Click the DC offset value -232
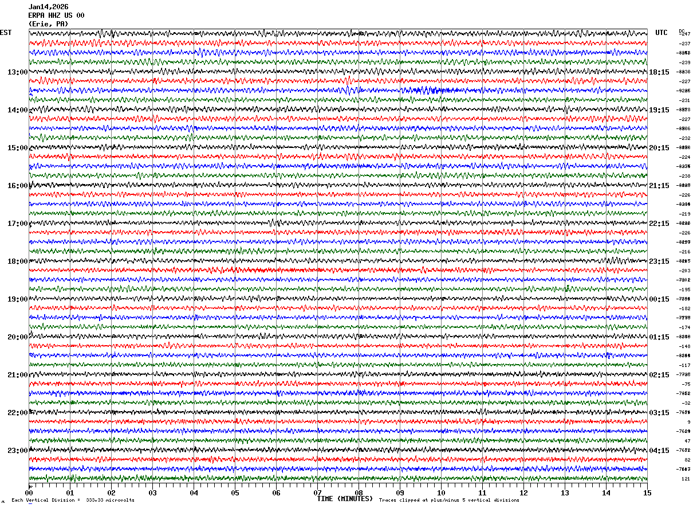This screenshot has height=508, width=693. (684, 138)
